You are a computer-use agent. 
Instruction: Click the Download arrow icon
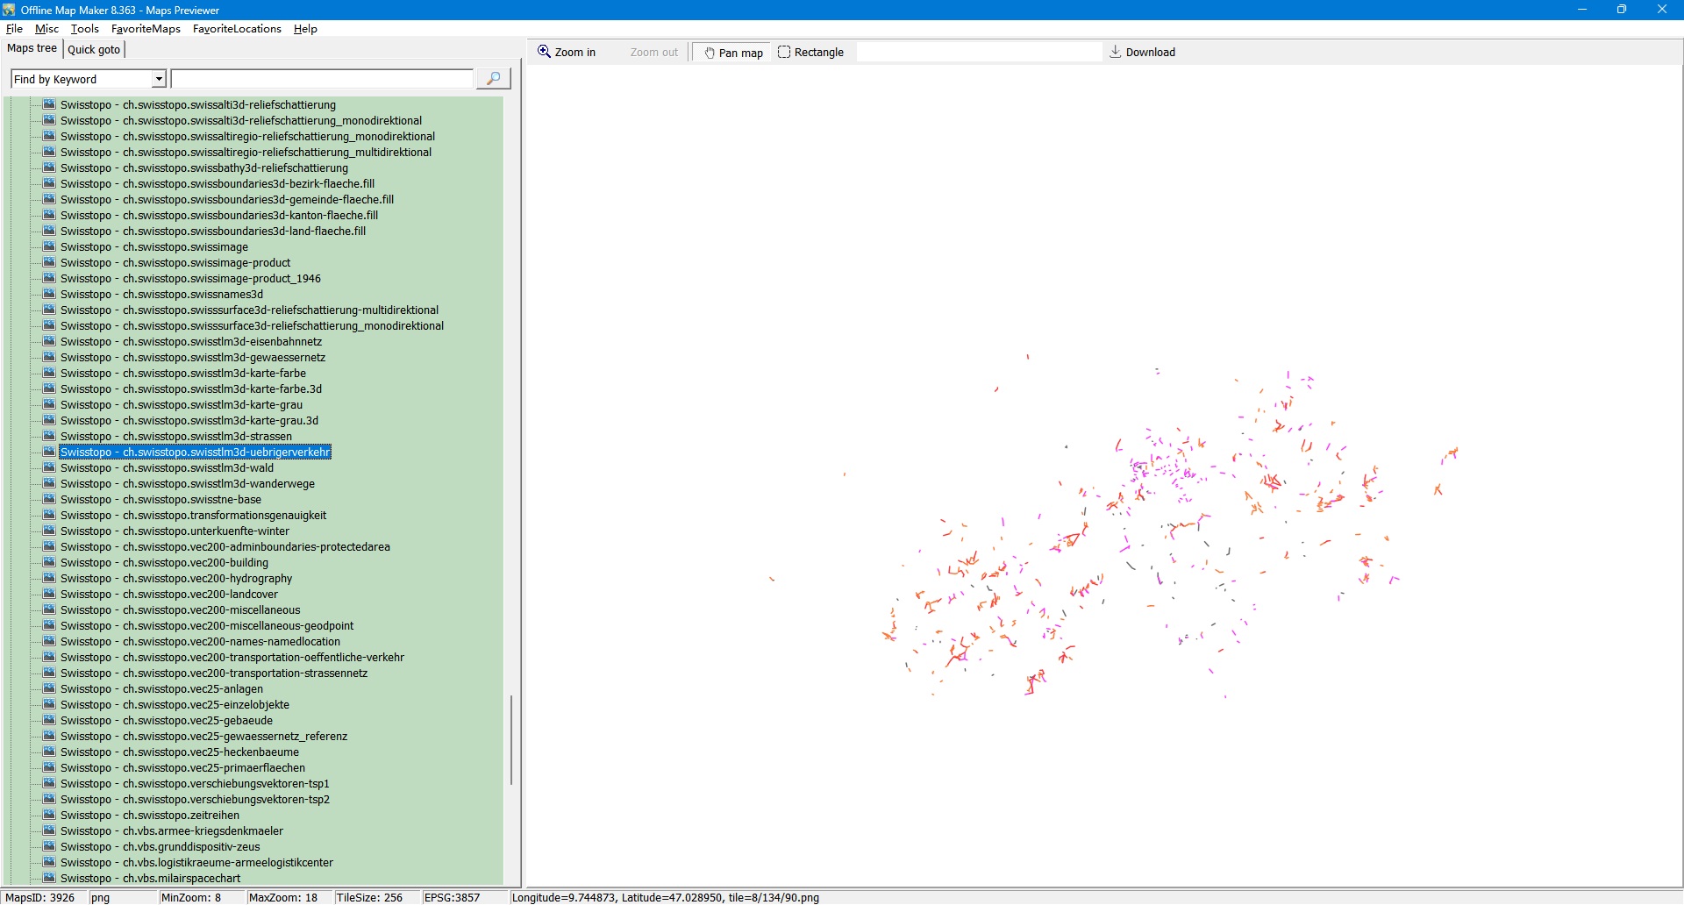click(x=1116, y=52)
